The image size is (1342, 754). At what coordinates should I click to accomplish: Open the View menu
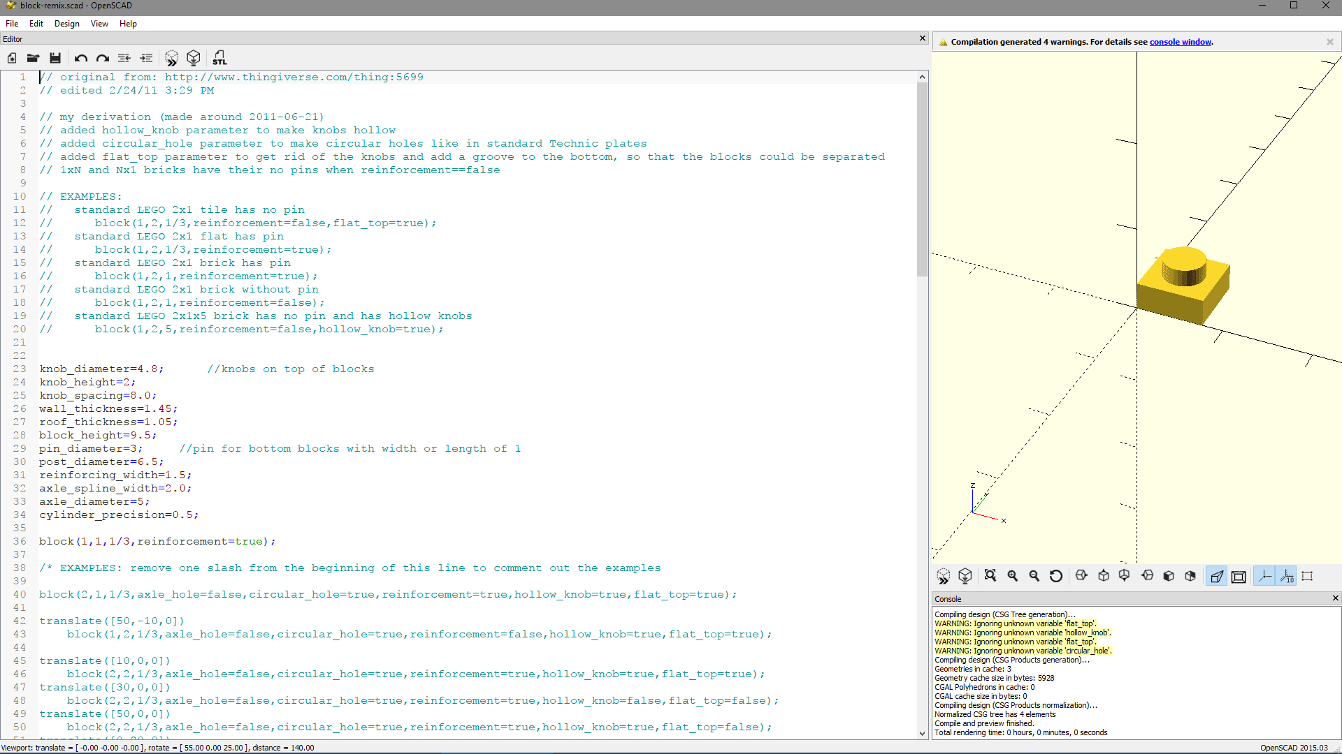(x=99, y=24)
